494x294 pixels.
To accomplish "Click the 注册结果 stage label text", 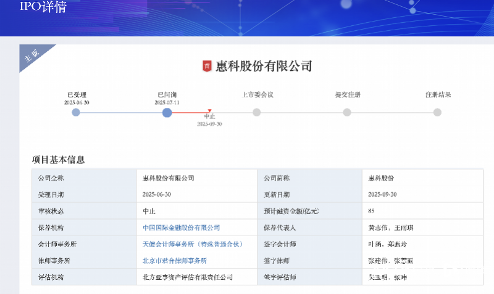I will point(438,95).
